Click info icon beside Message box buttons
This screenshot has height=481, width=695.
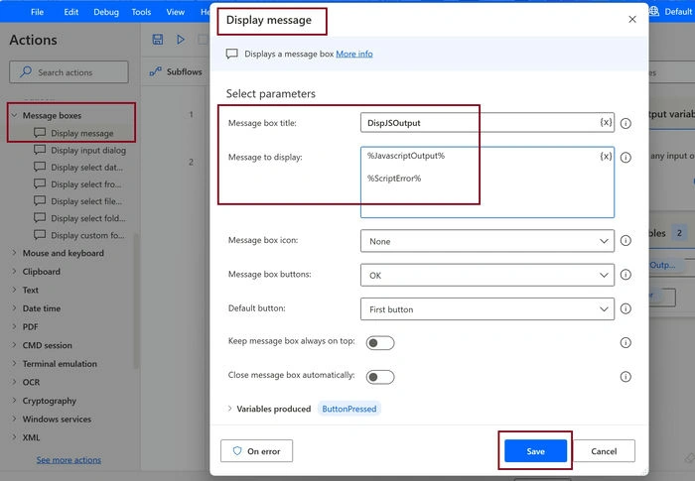625,275
